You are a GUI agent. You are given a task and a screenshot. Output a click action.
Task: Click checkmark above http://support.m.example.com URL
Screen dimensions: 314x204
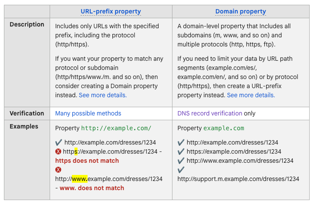pyautogui.click(x=181, y=170)
